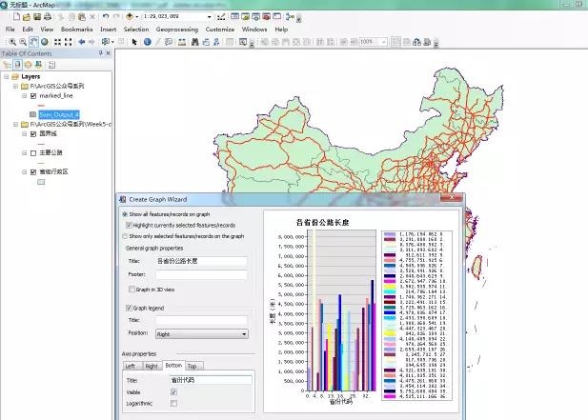Switch TOC to List By Source
This screenshot has width=588, height=420.
pos(17,65)
